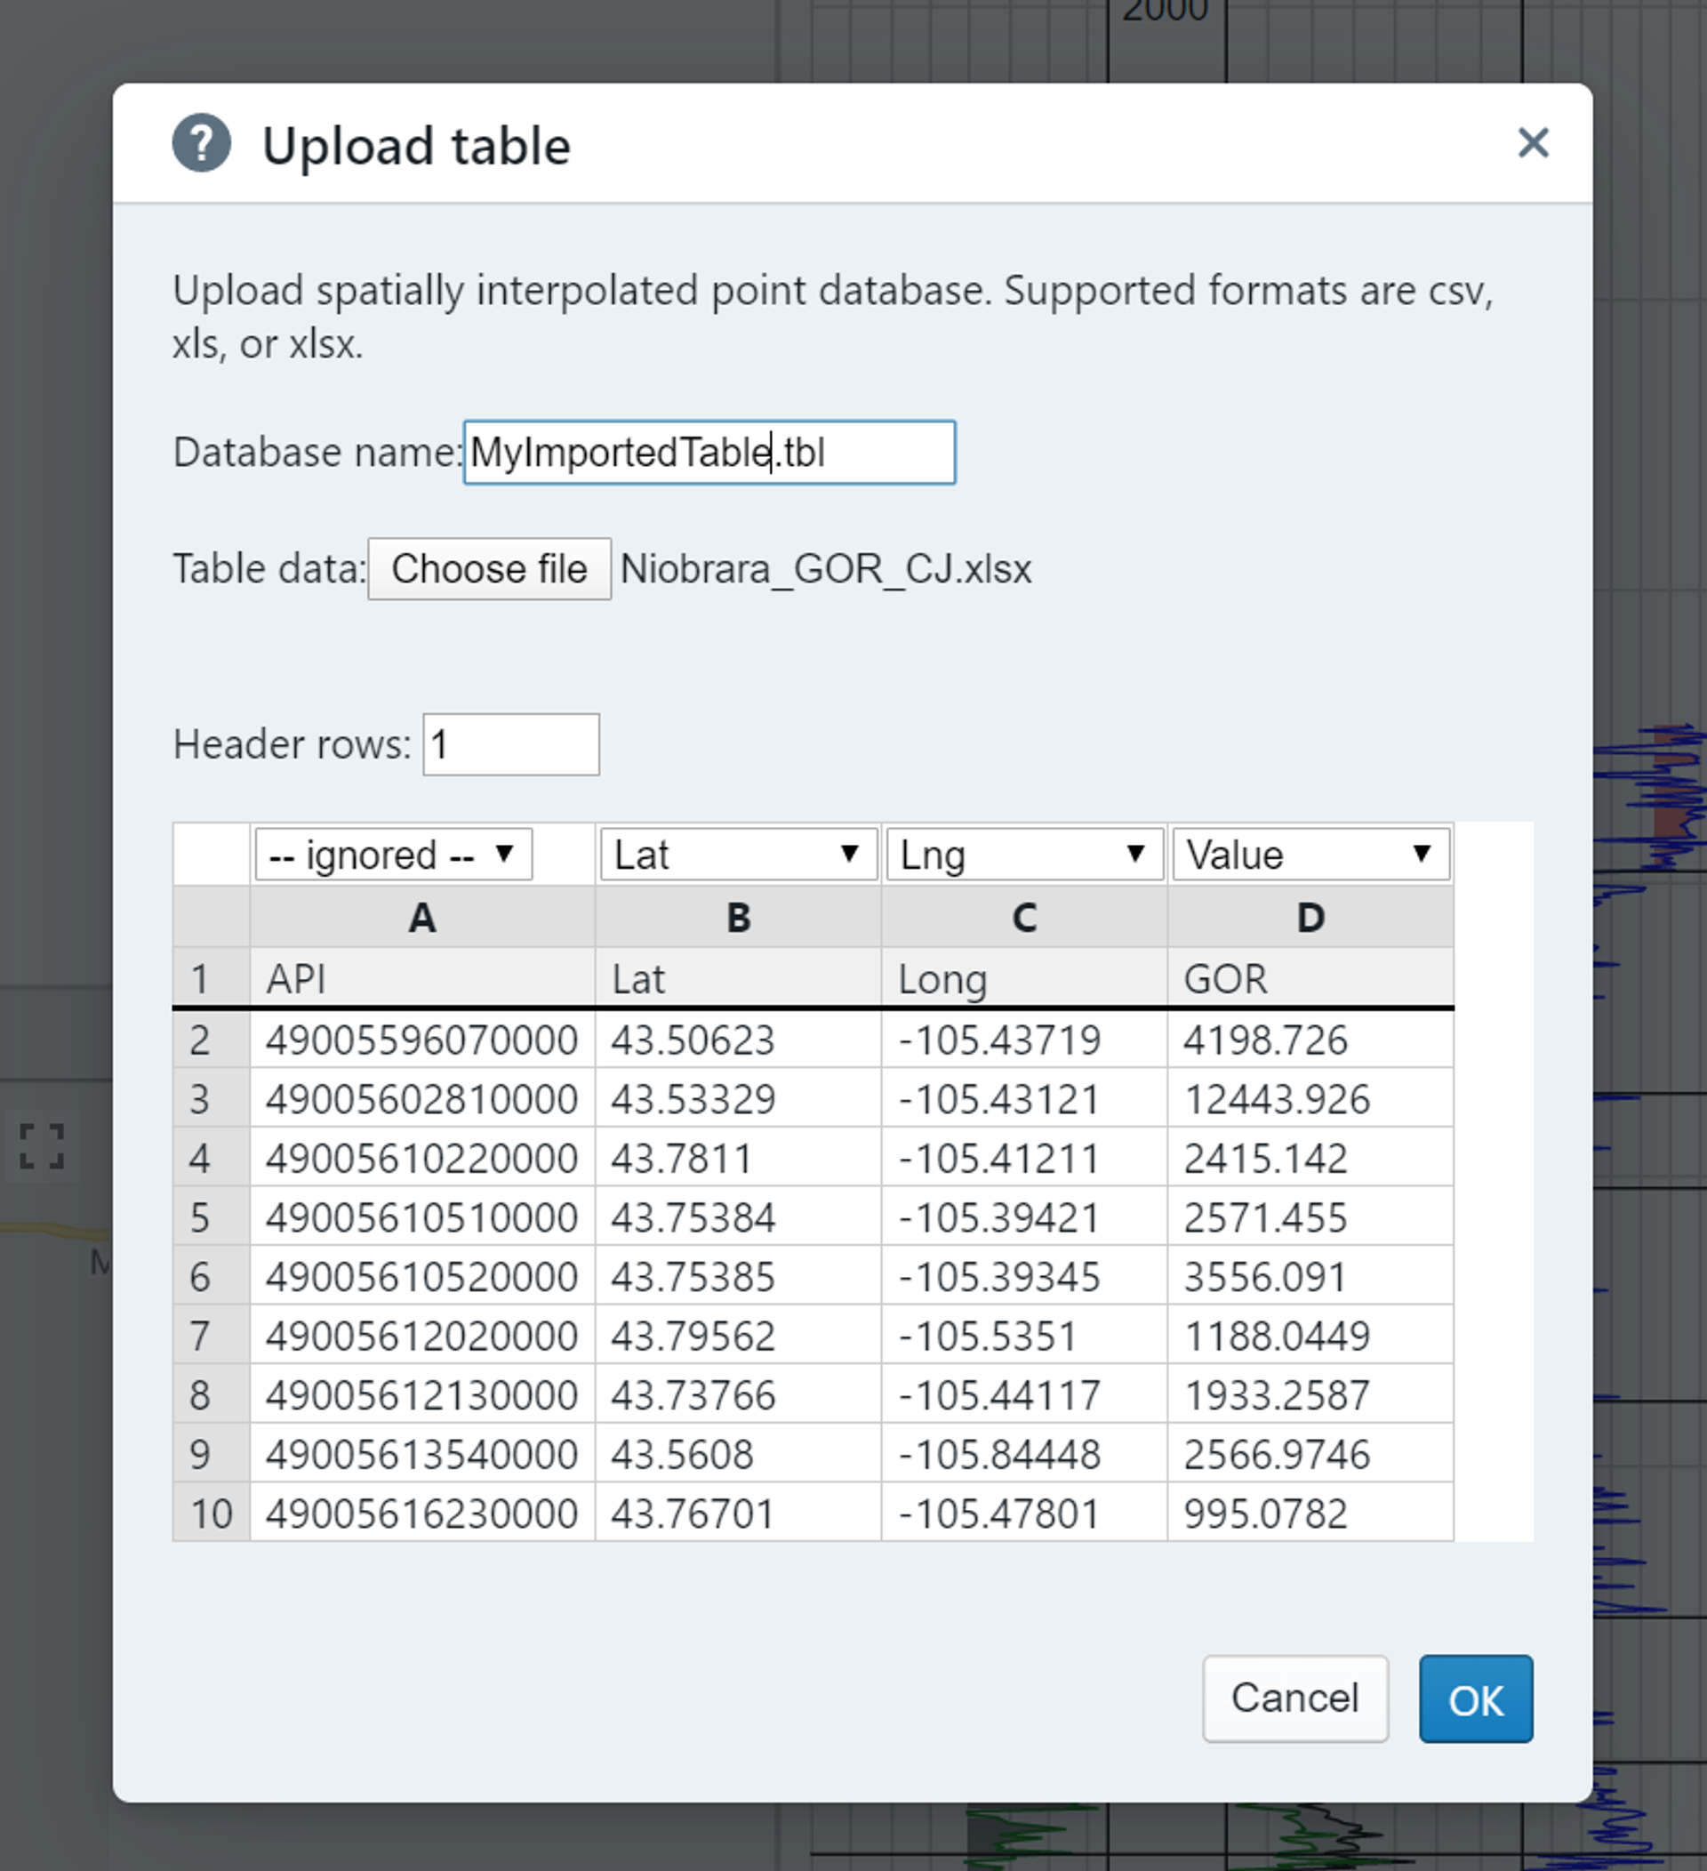Click the API header cell

(422, 979)
